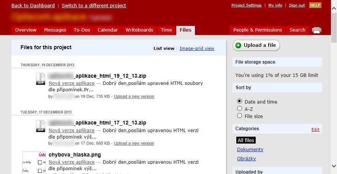Screen dimensions: 337x174
Task: Edit the Categories list
Action: pos(315,129)
